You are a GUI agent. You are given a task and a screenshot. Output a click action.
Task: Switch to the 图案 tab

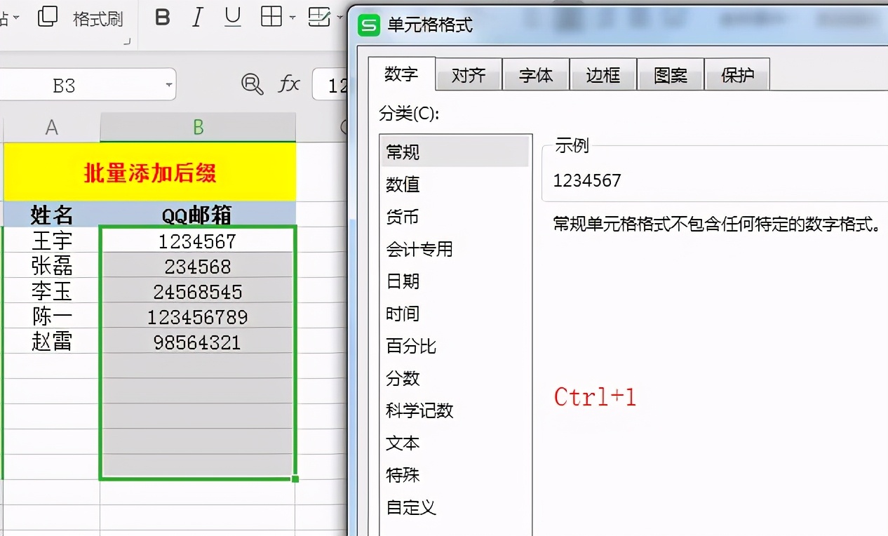click(x=671, y=75)
